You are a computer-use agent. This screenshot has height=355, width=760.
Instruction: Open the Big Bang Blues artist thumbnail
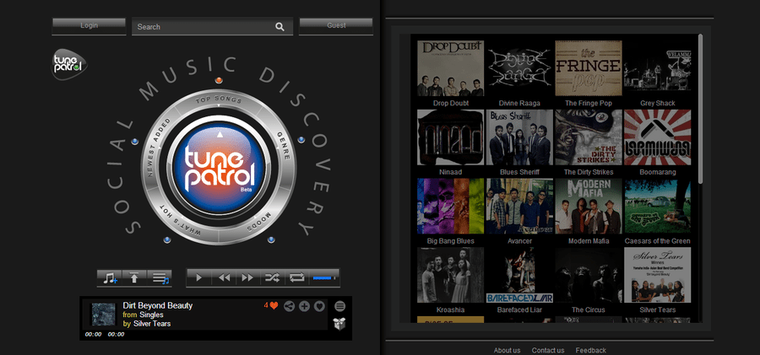(x=450, y=206)
